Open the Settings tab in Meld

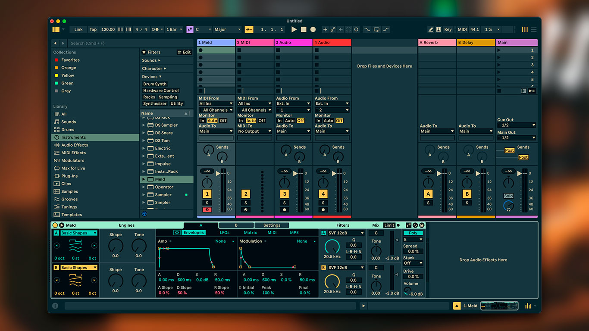pos(272,225)
